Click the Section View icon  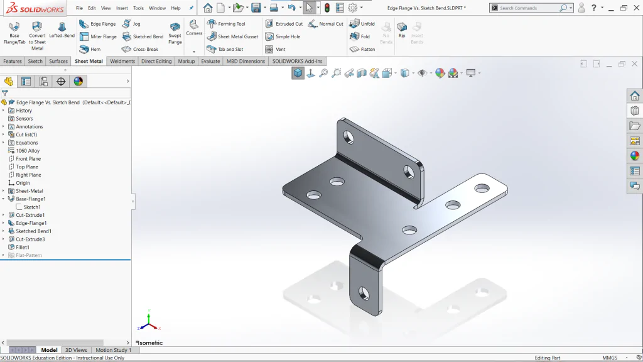pos(362,73)
